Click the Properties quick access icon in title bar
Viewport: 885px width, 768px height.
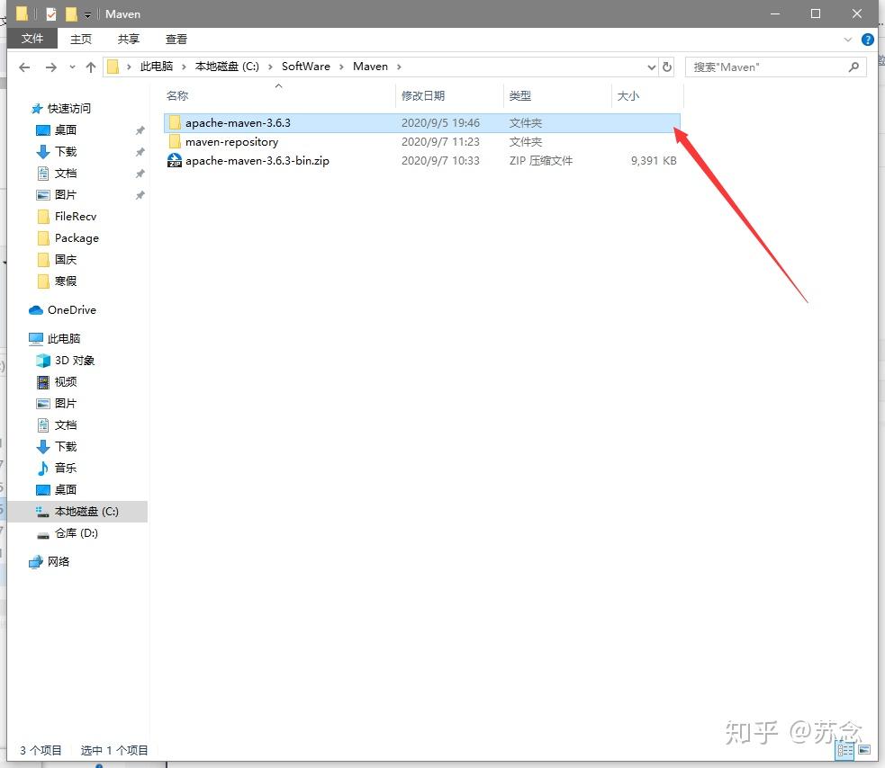[x=50, y=14]
